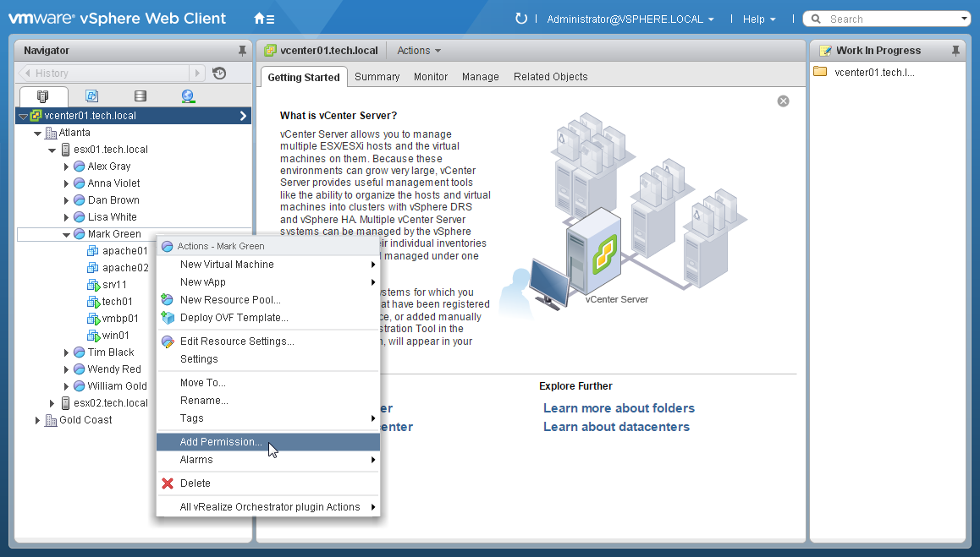Collapse the vcenter01.tech.local tree node
The image size is (980, 557).
[x=23, y=116]
